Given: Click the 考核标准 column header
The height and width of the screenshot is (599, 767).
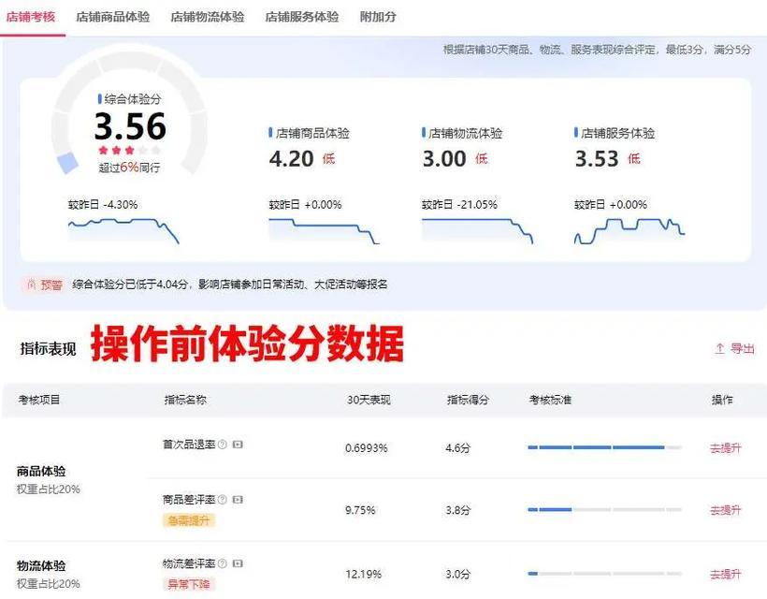Looking at the screenshot, I should [550, 400].
